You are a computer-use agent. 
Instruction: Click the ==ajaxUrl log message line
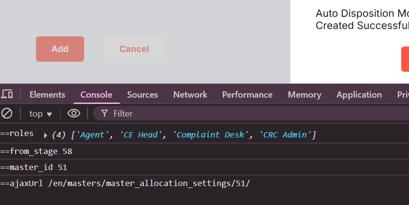(125, 183)
